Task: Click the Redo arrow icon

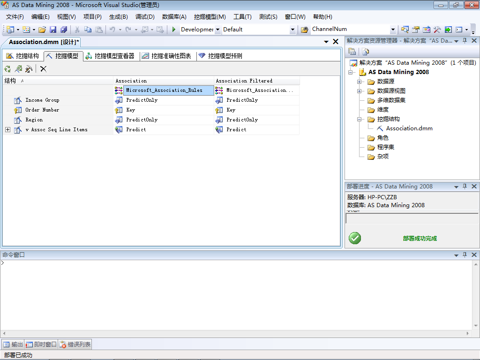Action: coord(128,30)
